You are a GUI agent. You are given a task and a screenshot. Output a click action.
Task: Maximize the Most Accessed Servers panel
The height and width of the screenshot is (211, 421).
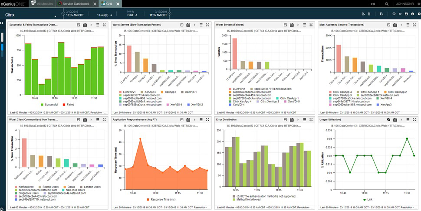tap(414, 25)
